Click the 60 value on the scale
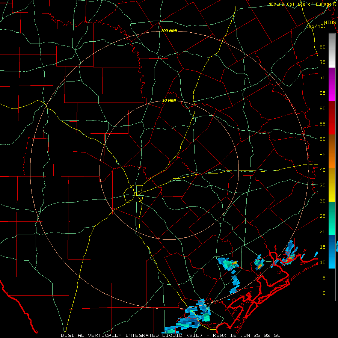The width and height of the screenshot is (338, 338). (323, 109)
